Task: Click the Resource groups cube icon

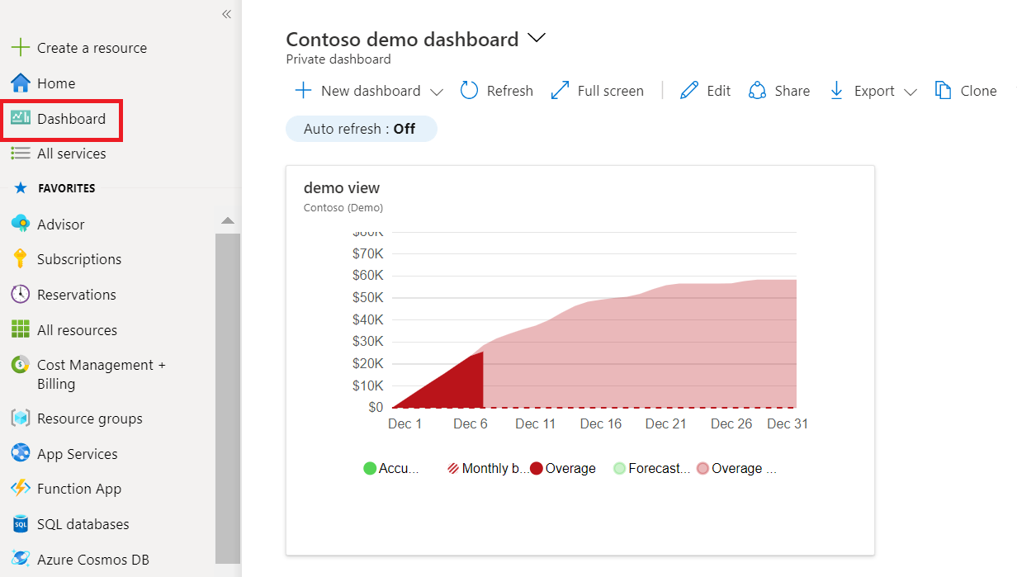Action: point(21,419)
